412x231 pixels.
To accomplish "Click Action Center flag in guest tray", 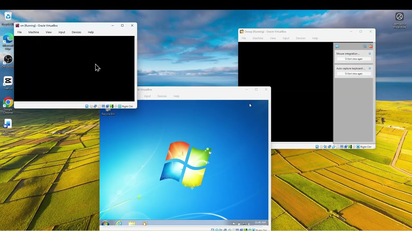I will [x=234, y=224].
